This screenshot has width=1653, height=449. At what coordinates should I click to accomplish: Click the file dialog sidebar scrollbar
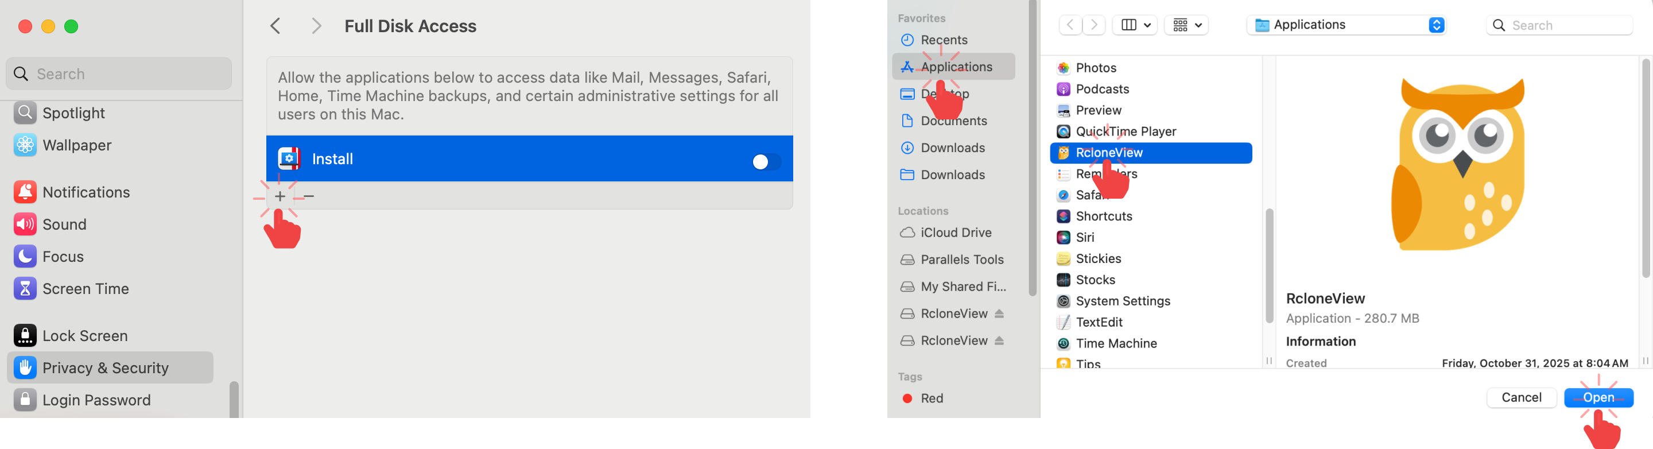tap(1033, 148)
